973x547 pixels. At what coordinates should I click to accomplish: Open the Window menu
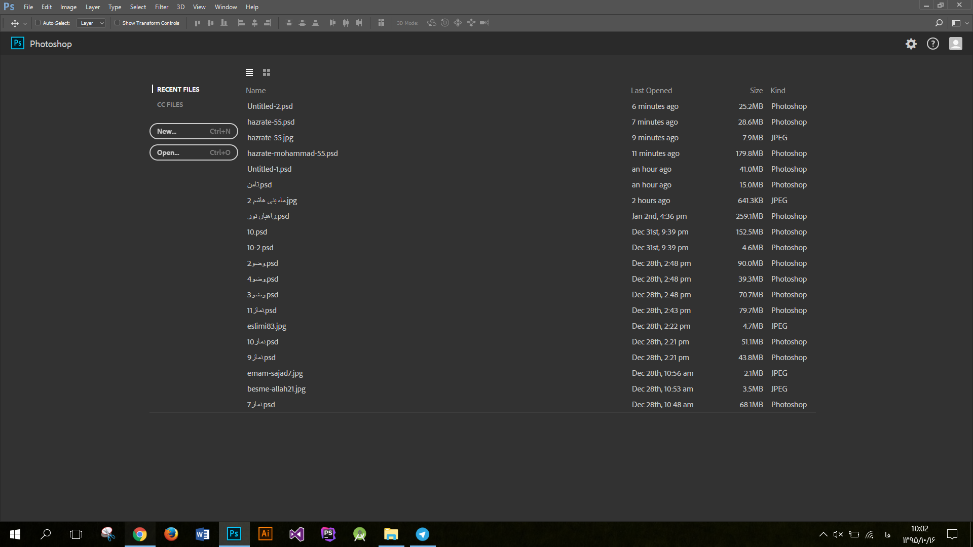click(226, 7)
